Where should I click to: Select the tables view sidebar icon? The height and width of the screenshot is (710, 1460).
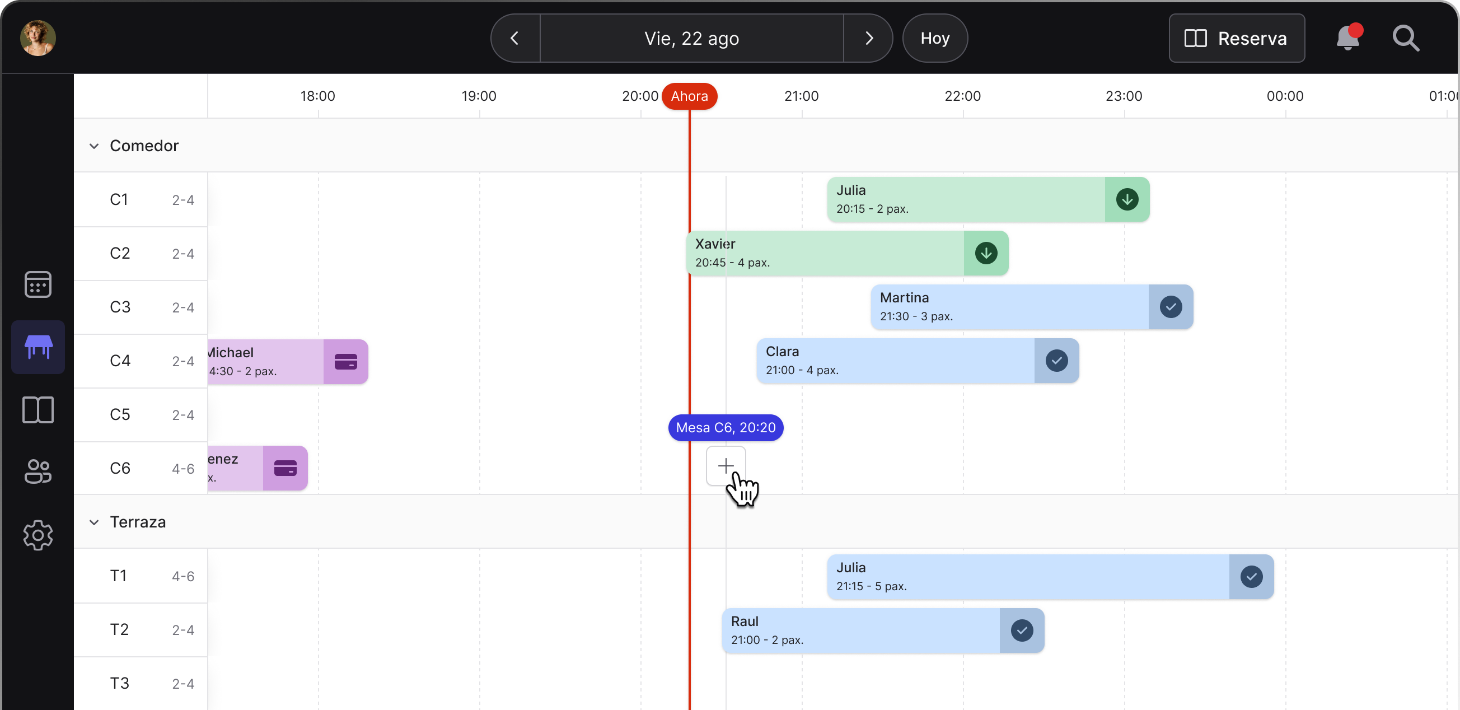click(38, 347)
